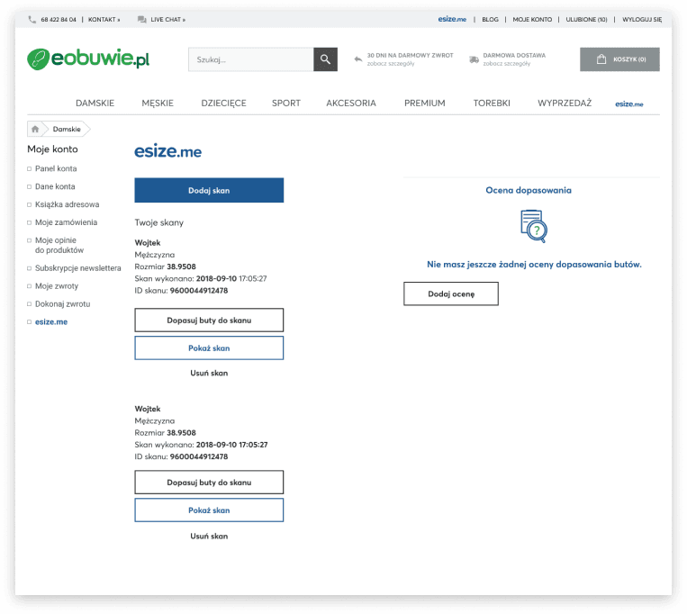Open Książka adresowa in sidebar

point(67,204)
